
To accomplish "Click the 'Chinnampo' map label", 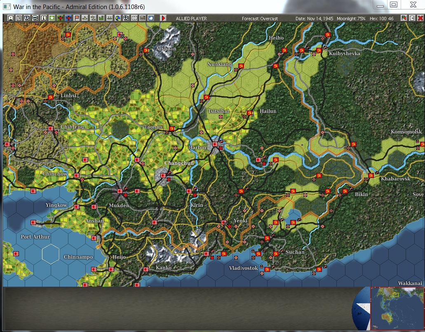I will pos(78,257).
